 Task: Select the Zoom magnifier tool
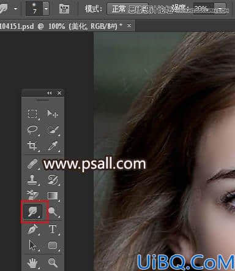53,262
